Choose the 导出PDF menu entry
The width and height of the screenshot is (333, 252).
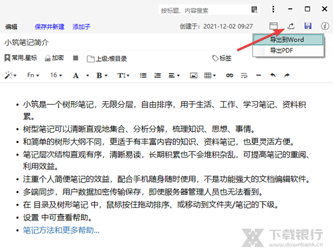tap(289, 51)
